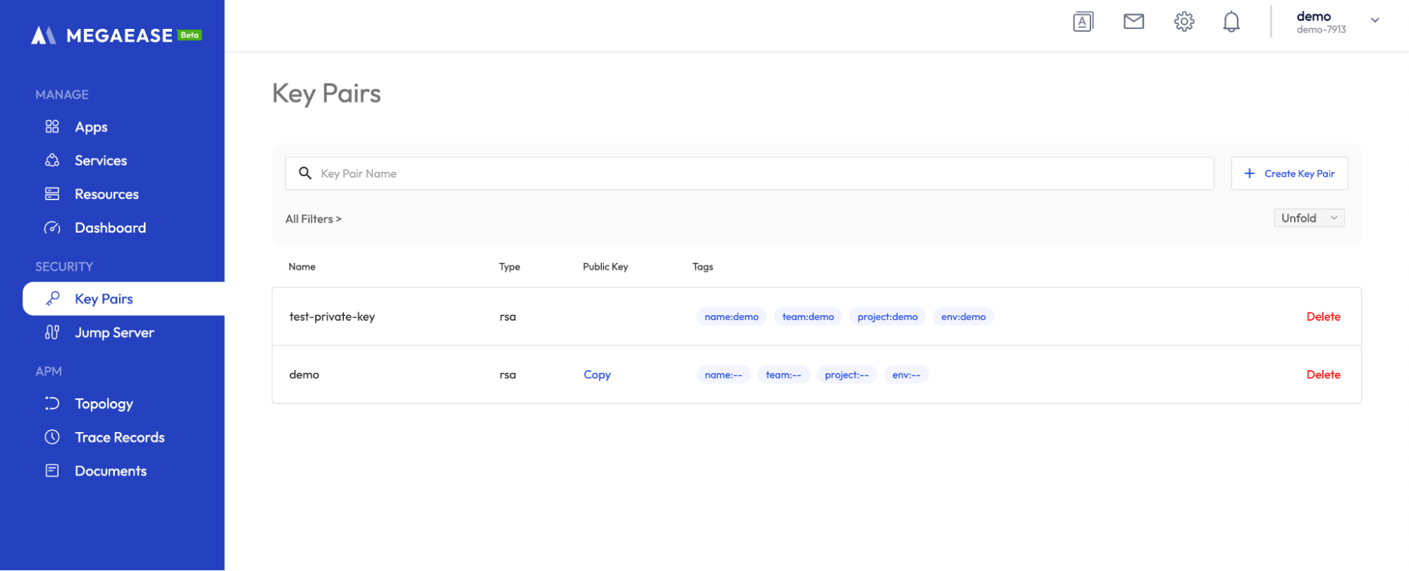Click the search magnifier icon
1409x571 pixels.
click(x=305, y=173)
